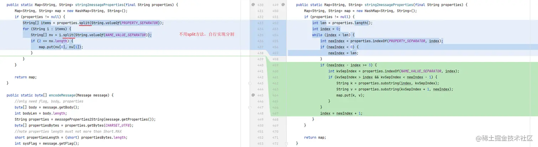Click 'newIndex = len;' line
The image size is (538, 147).
tap(343, 53)
